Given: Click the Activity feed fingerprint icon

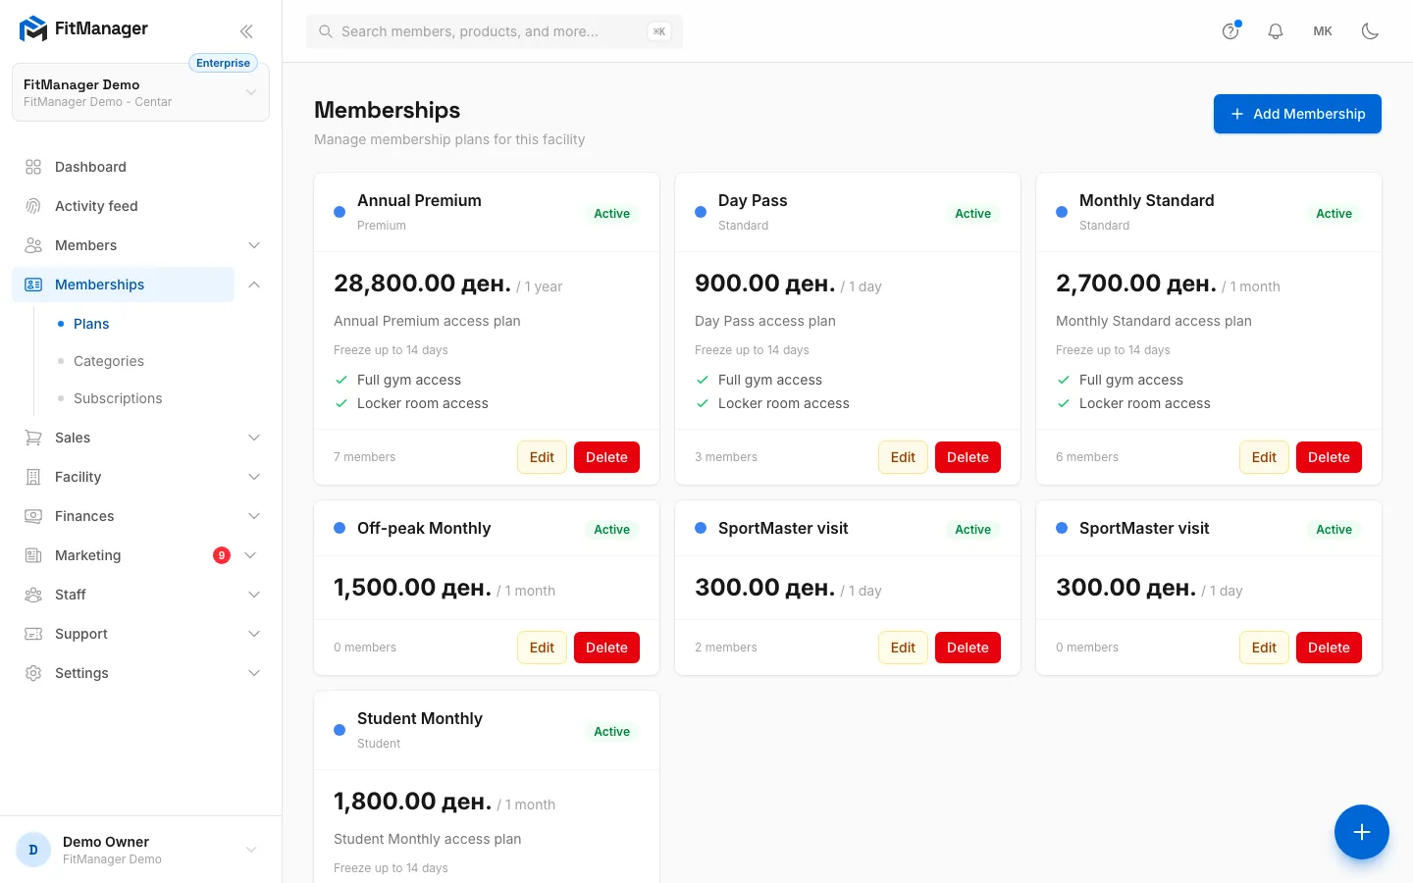Looking at the screenshot, I should tap(33, 206).
